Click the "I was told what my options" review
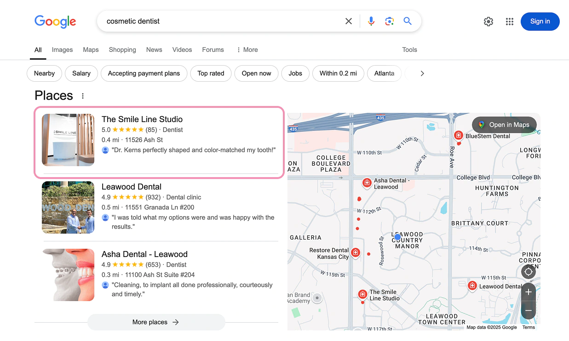The image size is (569, 341). pos(193,222)
